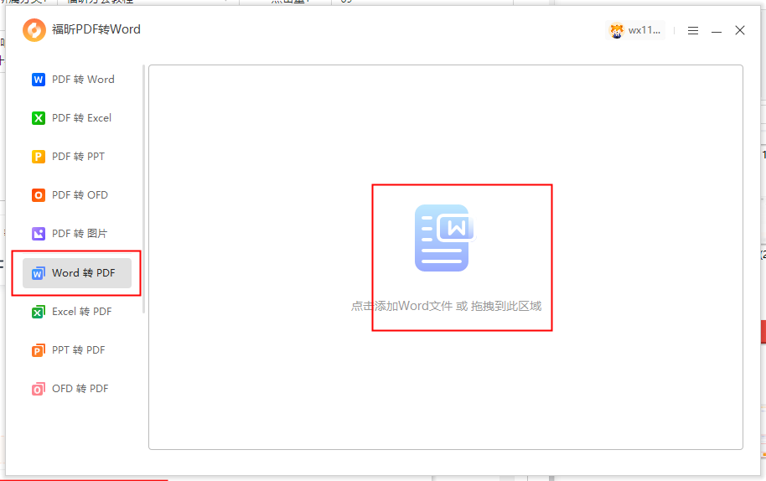
Task: Click the wx11... account name
Action: (644, 30)
